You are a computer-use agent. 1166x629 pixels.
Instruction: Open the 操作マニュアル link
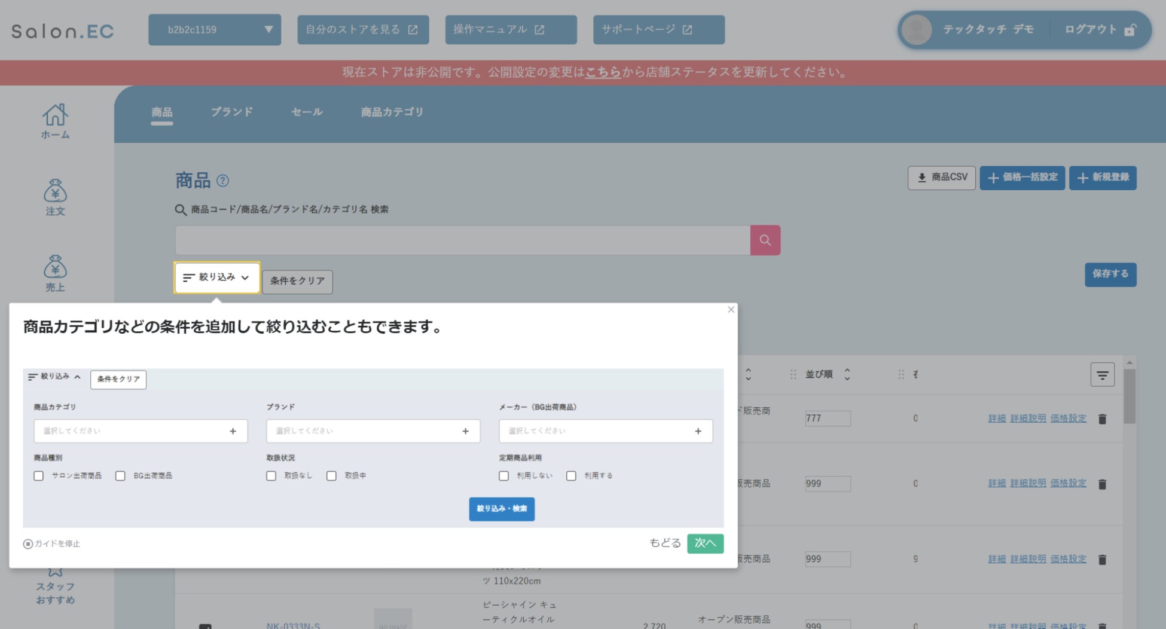click(x=511, y=30)
